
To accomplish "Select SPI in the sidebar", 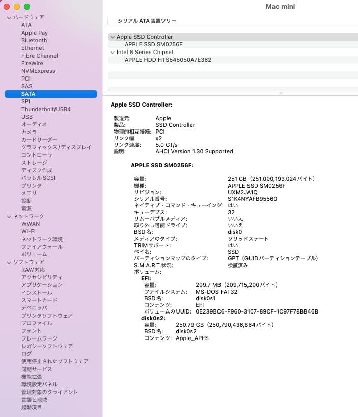I will [x=25, y=101].
